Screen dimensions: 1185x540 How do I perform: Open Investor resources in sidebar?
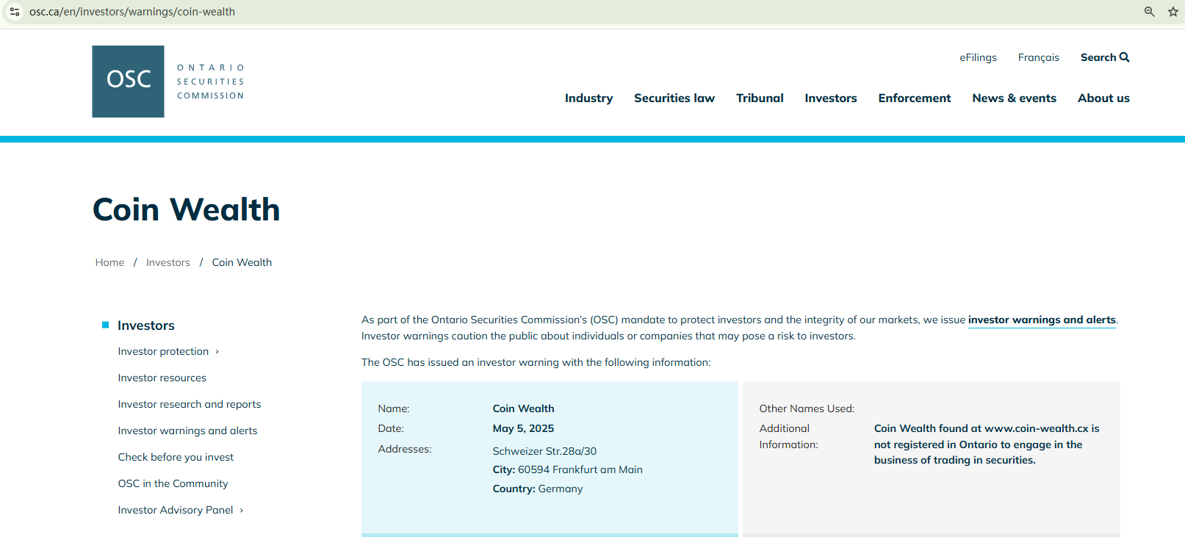pyautogui.click(x=162, y=378)
